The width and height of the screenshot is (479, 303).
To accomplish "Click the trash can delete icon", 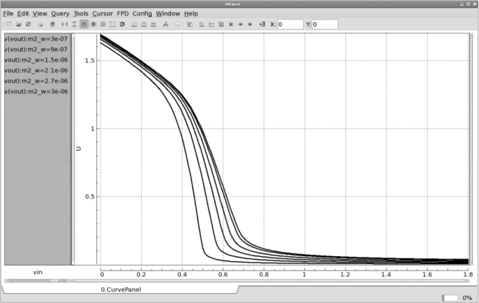I will (53, 24).
